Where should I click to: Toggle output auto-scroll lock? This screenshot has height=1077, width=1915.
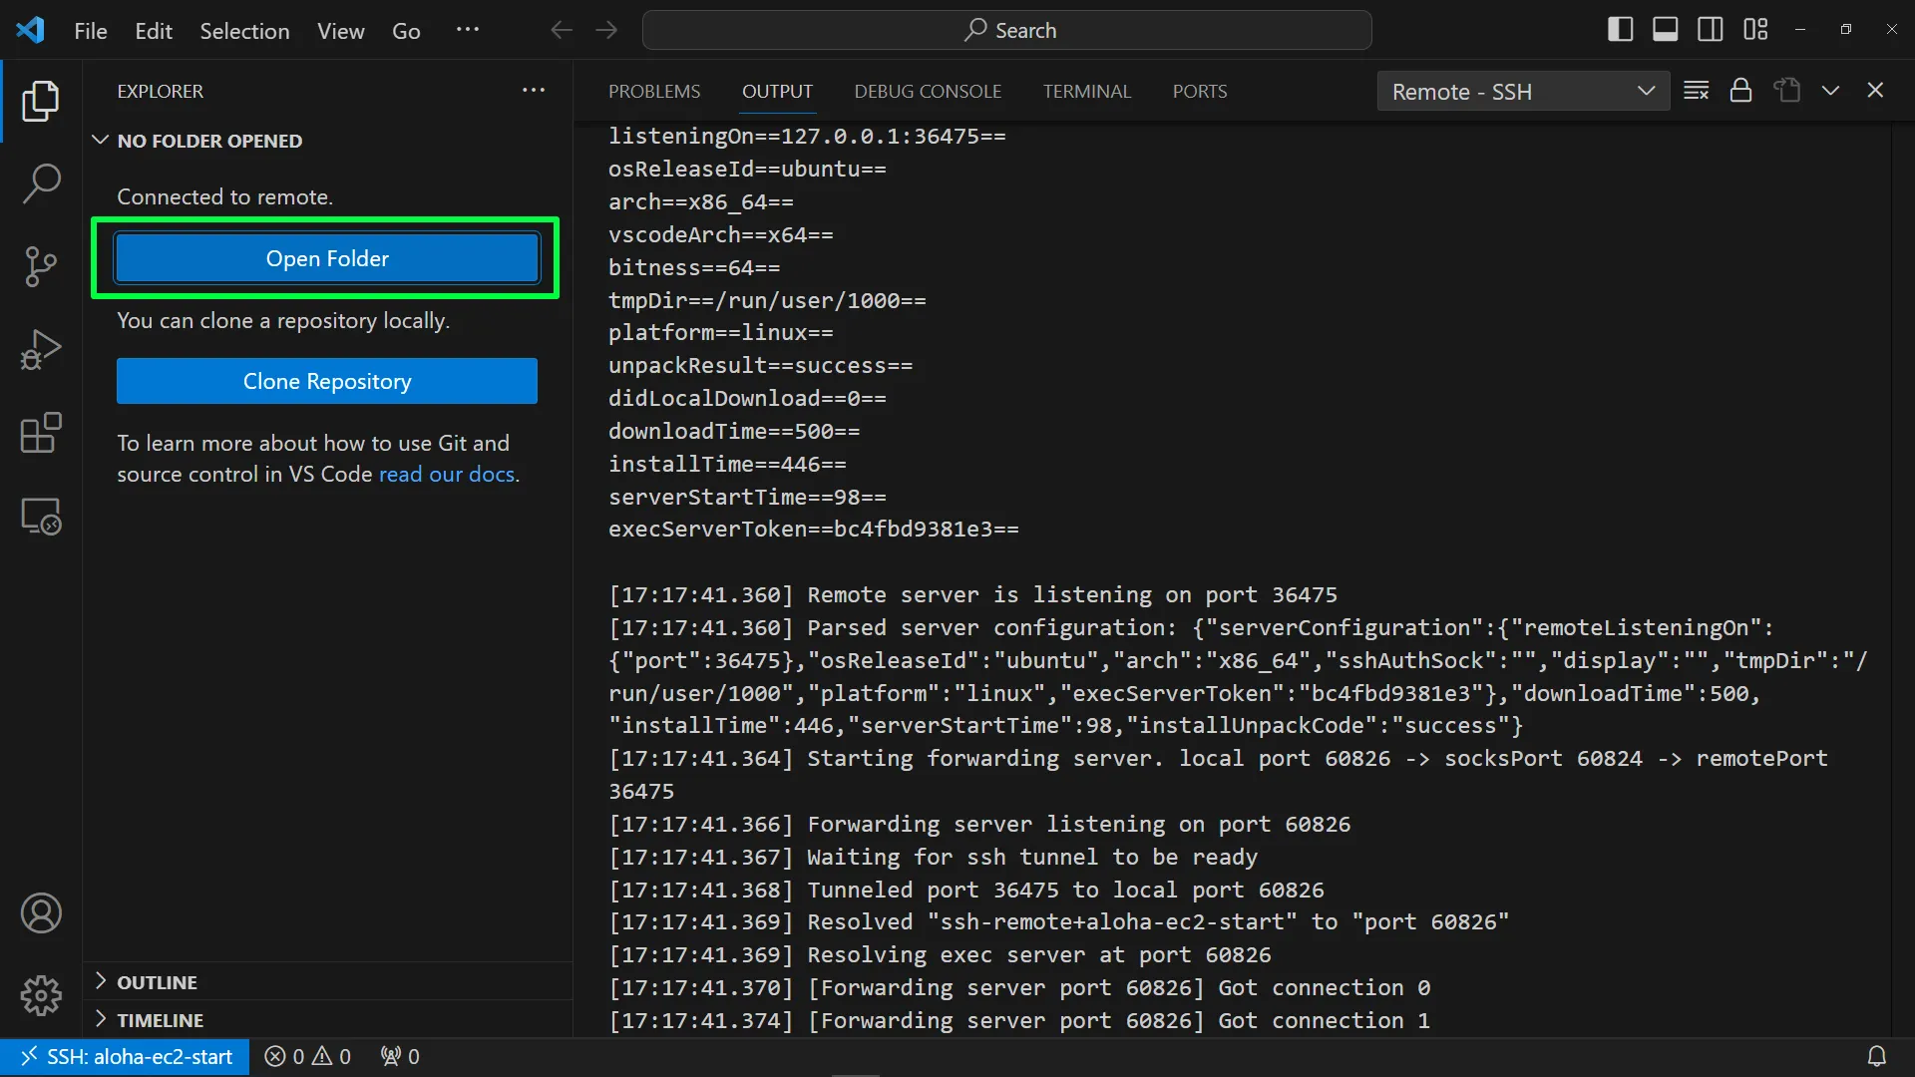pyautogui.click(x=1740, y=91)
